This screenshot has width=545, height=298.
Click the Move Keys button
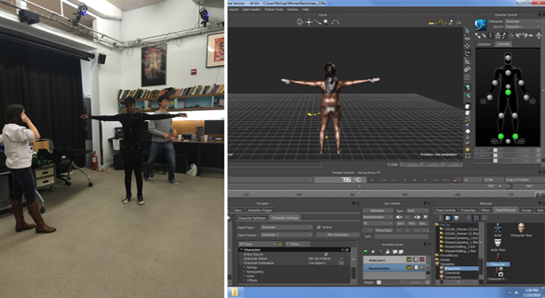coord(384,230)
